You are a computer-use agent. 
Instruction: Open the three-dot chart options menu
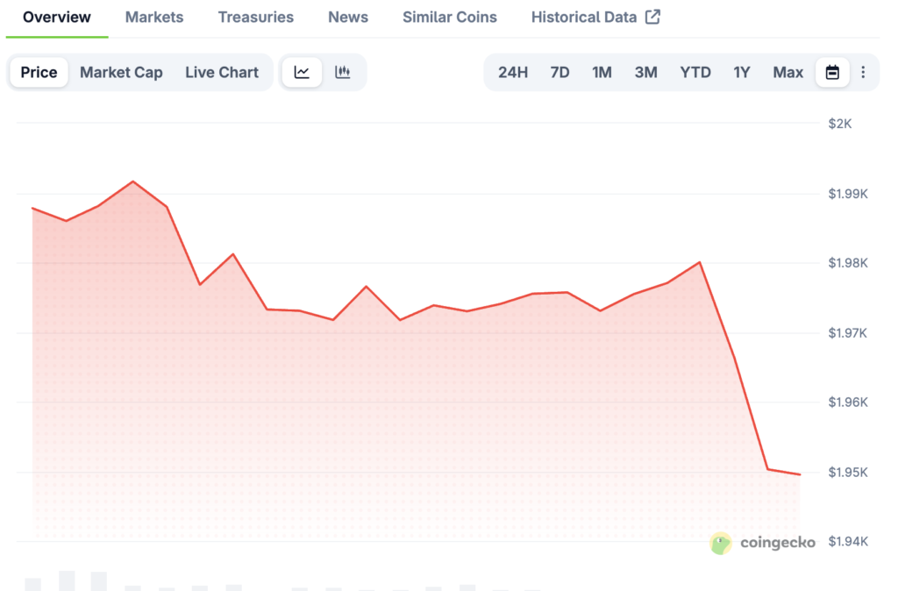pyautogui.click(x=863, y=73)
